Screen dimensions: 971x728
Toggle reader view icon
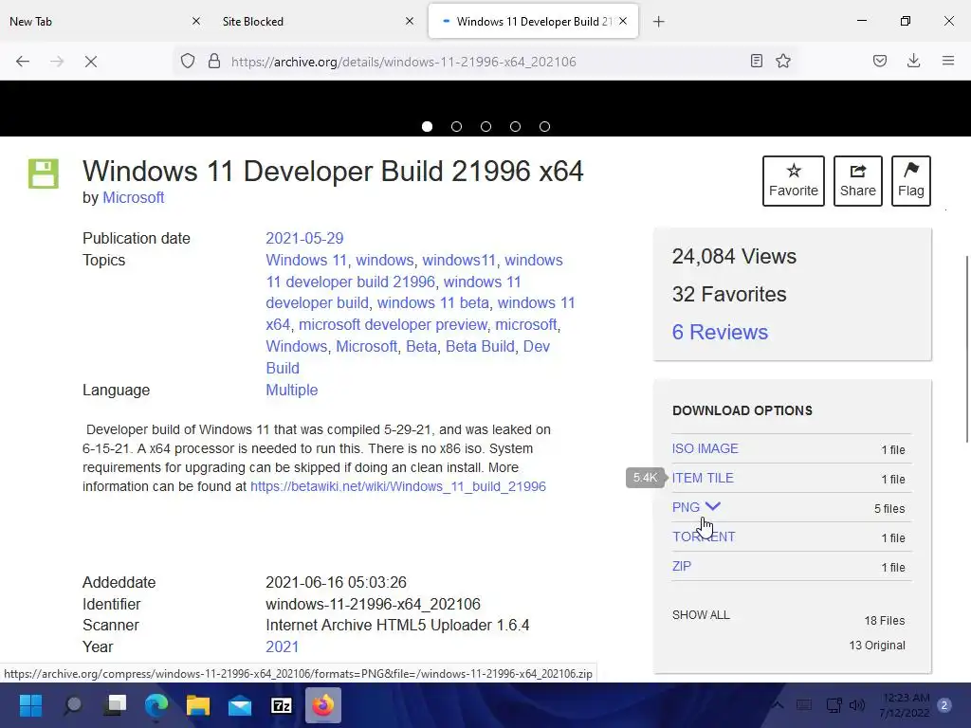pyautogui.click(x=756, y=61)
